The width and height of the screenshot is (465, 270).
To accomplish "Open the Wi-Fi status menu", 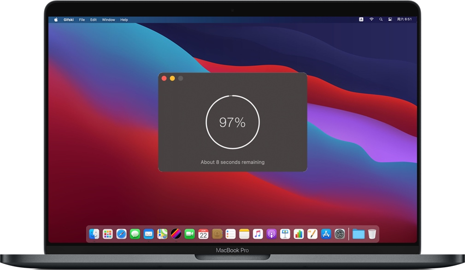I will click(371, 20).
